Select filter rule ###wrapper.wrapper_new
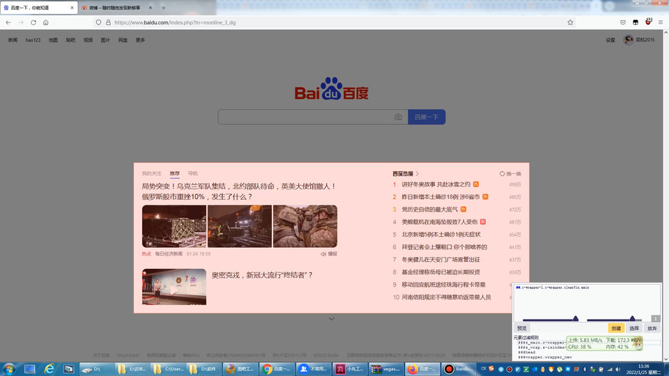Viewport: 669px width, 376px height. 545,357
